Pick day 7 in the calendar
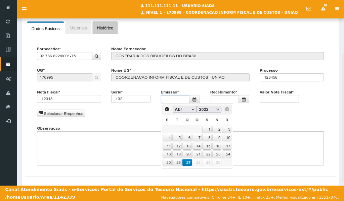The image size is (344, 201). point(197,138)
